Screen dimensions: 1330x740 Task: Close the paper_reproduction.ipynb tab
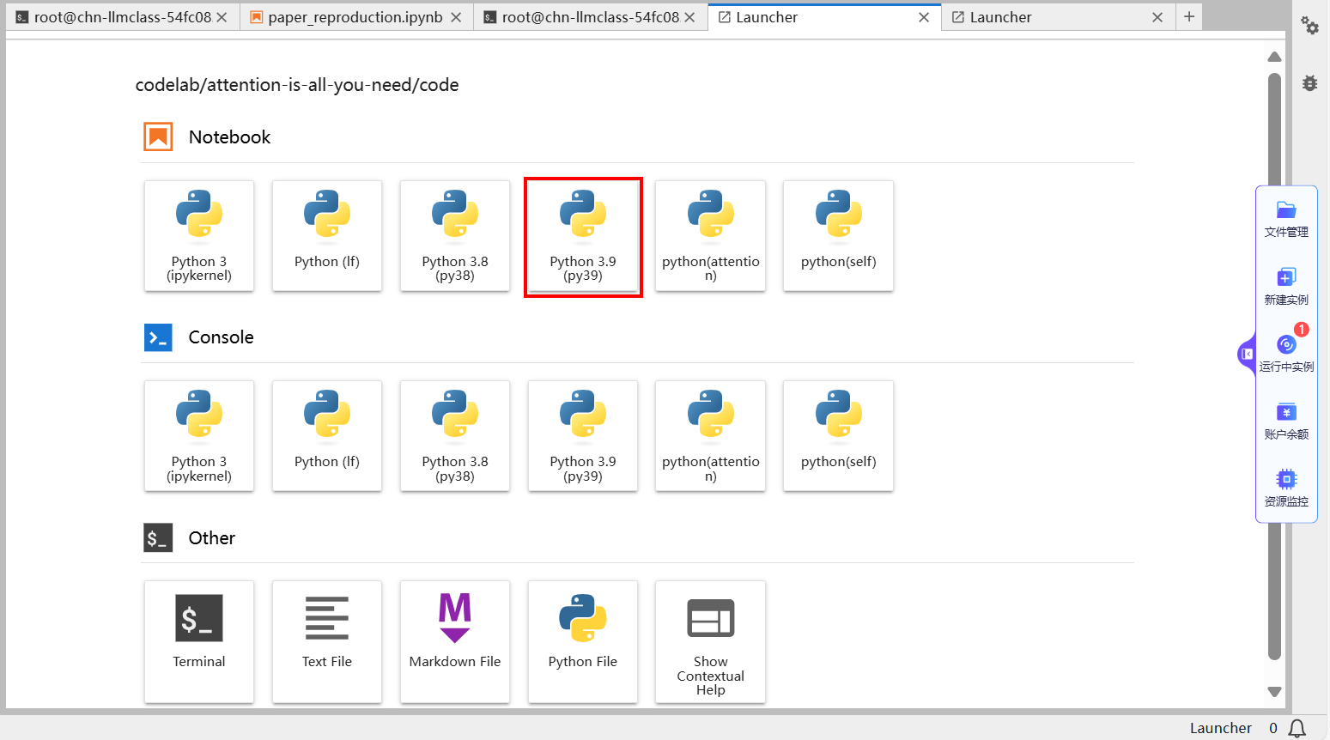tap(456, 17)
